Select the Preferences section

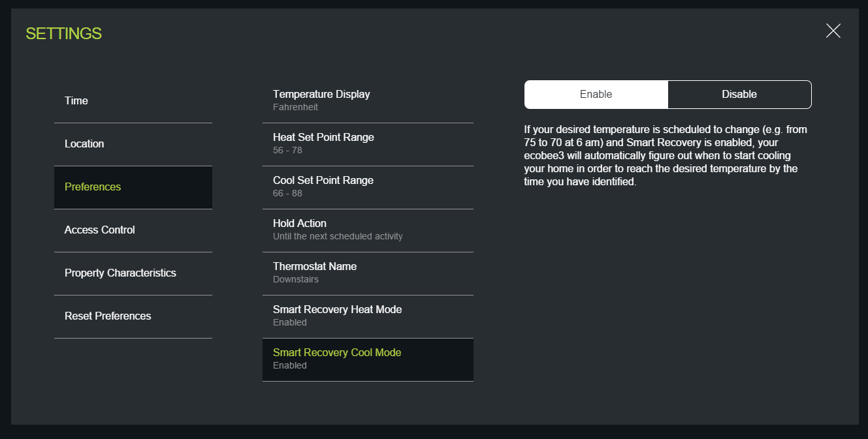133,187
